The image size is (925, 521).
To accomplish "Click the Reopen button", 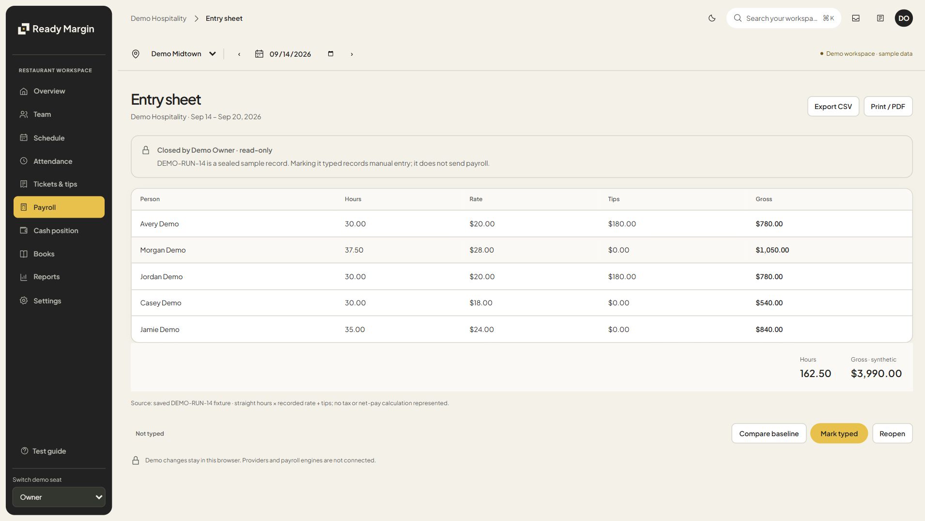I will [x=892, y=434].
